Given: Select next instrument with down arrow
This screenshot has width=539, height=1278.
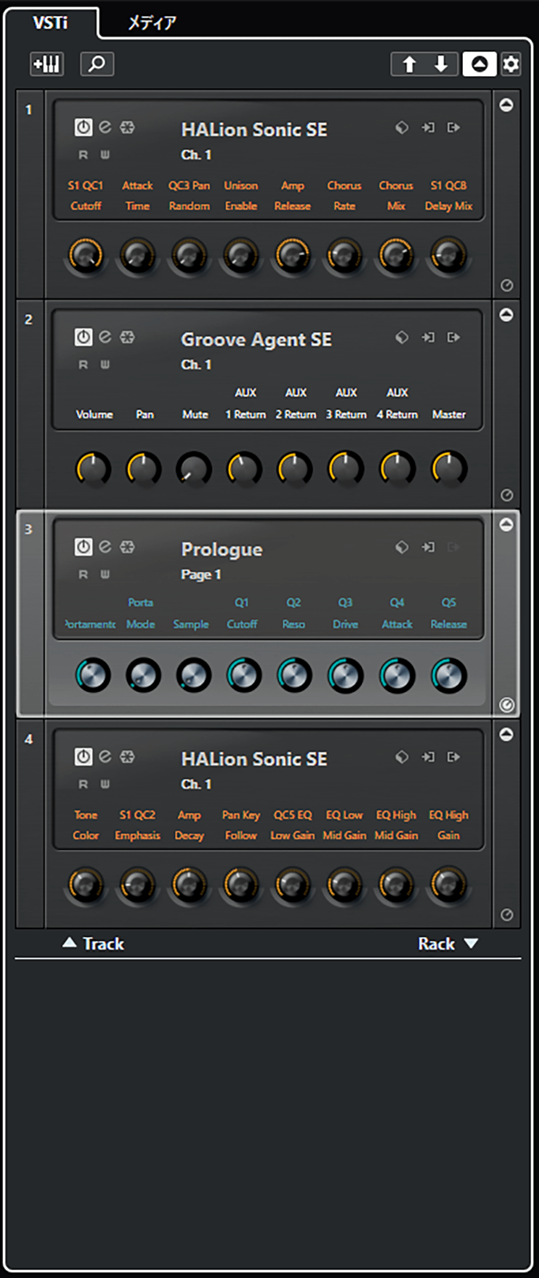Looking at the screenshot, I should click(x=441, y=64).
